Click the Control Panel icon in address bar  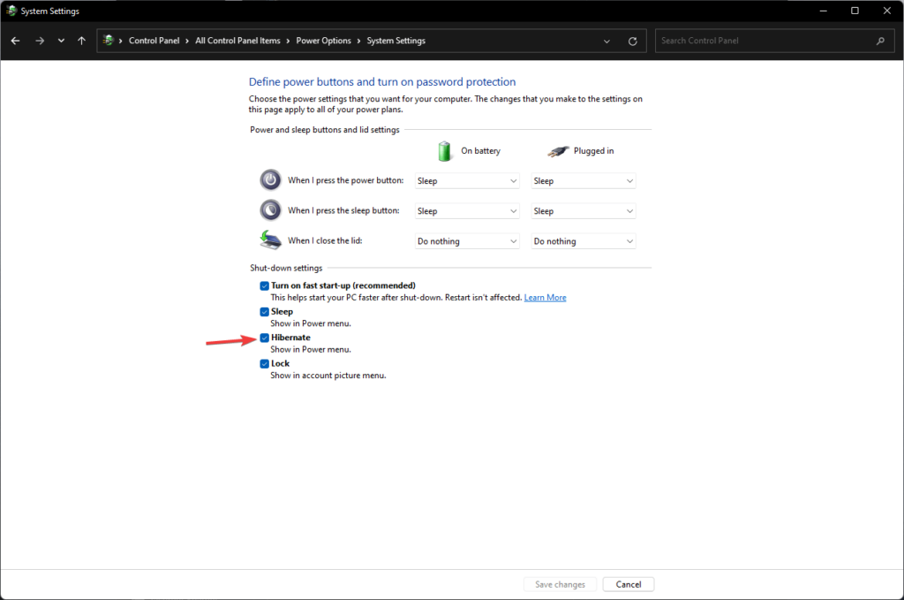(108, 41)
